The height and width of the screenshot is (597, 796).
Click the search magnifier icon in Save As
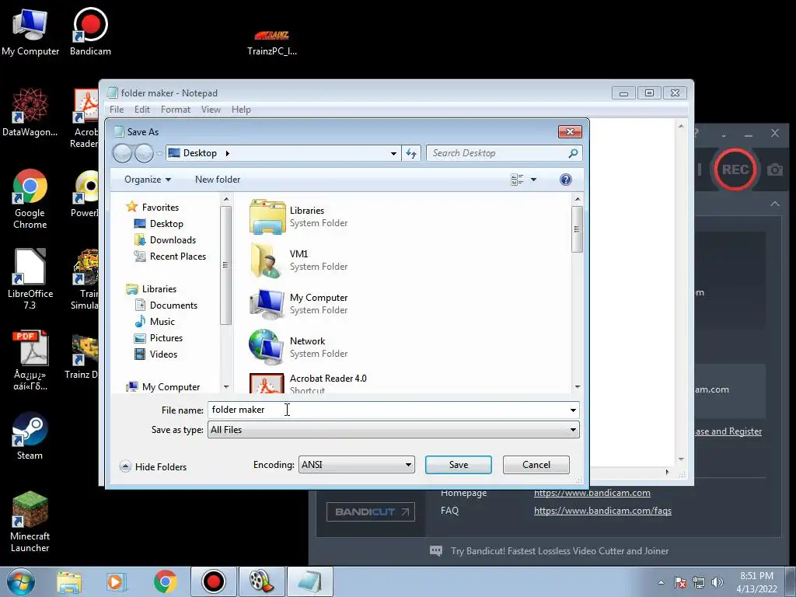point(573,153)
